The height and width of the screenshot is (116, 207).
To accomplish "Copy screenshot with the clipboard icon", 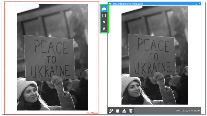I will pyautogui.click(x=117, y=111).
